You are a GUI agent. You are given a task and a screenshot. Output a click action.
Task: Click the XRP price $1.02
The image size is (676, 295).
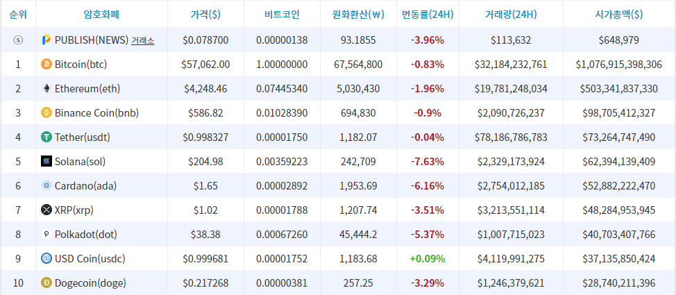point(205,210)
